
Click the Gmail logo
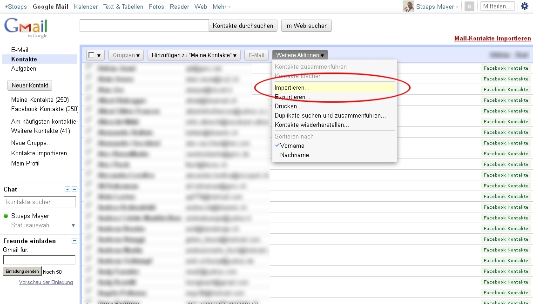pyautogui.click(x=26, y=28)
